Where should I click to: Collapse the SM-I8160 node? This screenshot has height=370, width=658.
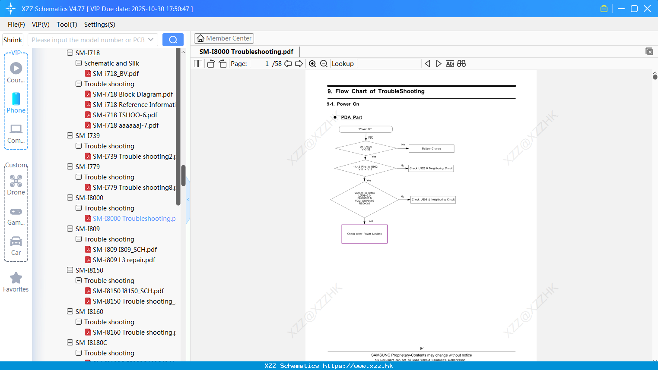70,311
